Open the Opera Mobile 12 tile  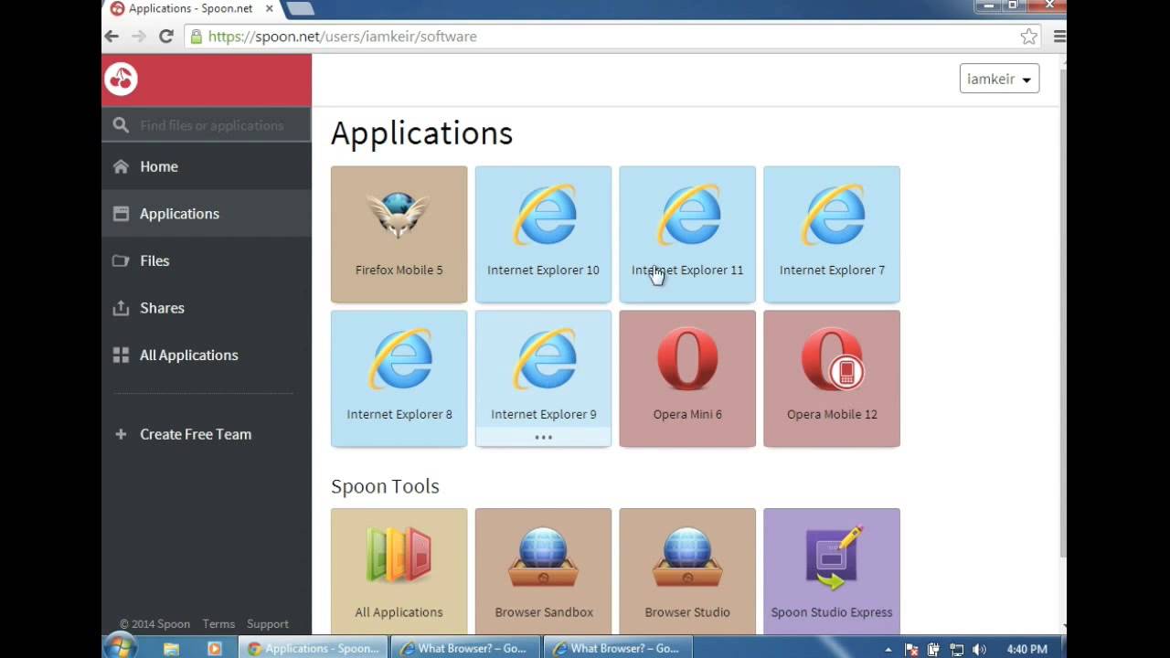(832, 378)
